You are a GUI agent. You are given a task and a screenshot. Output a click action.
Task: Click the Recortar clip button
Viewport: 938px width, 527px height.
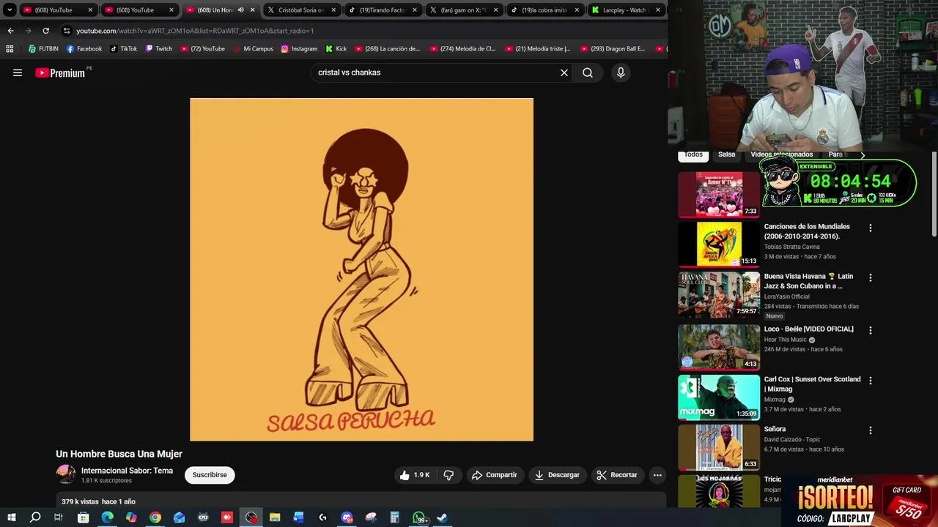tap(617, 475)
